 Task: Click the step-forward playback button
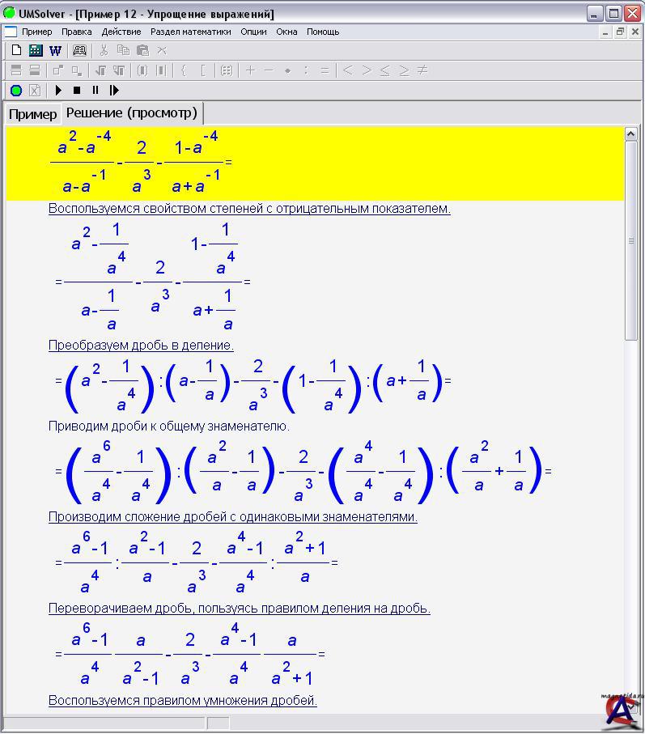114,90
